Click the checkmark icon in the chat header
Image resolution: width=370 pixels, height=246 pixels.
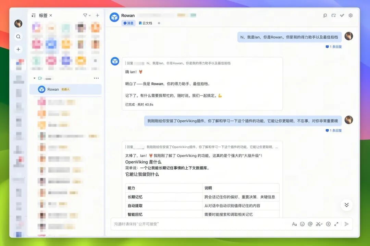pos(342,15)
